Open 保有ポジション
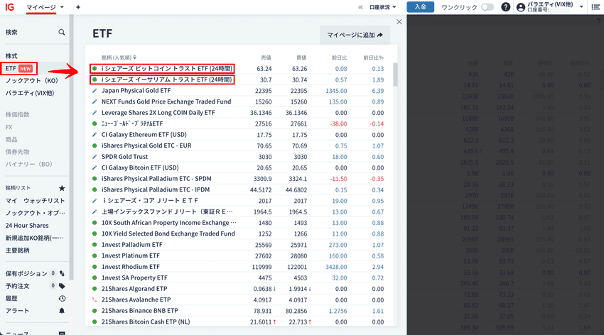This screenshot has height=335, width=604. coord(26,273)
